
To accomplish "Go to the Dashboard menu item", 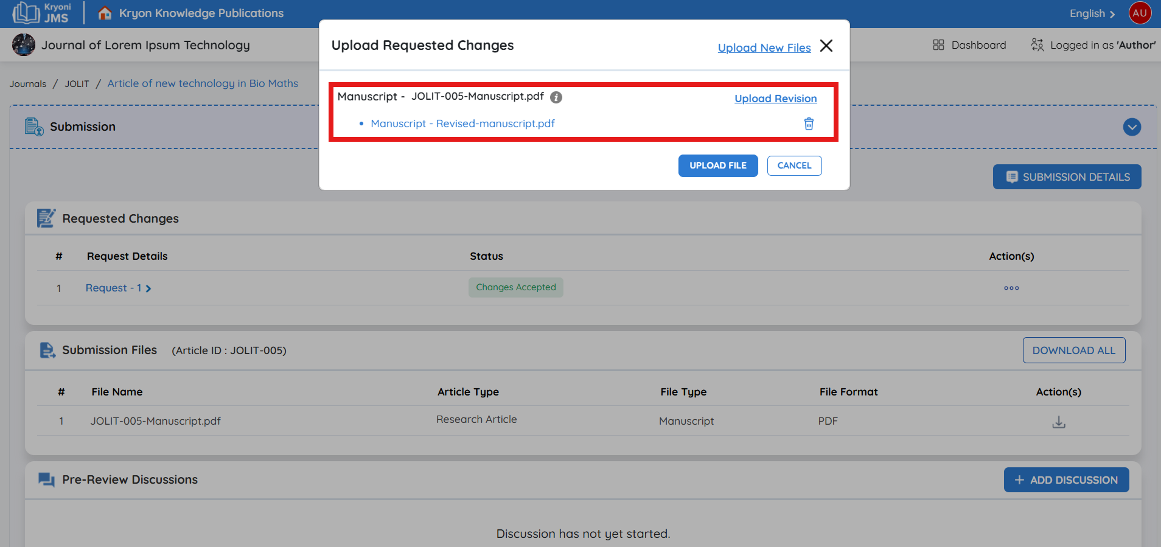I will [969, 45].
